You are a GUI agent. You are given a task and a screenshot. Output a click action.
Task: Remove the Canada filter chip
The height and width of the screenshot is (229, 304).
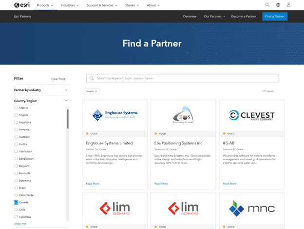96,91
